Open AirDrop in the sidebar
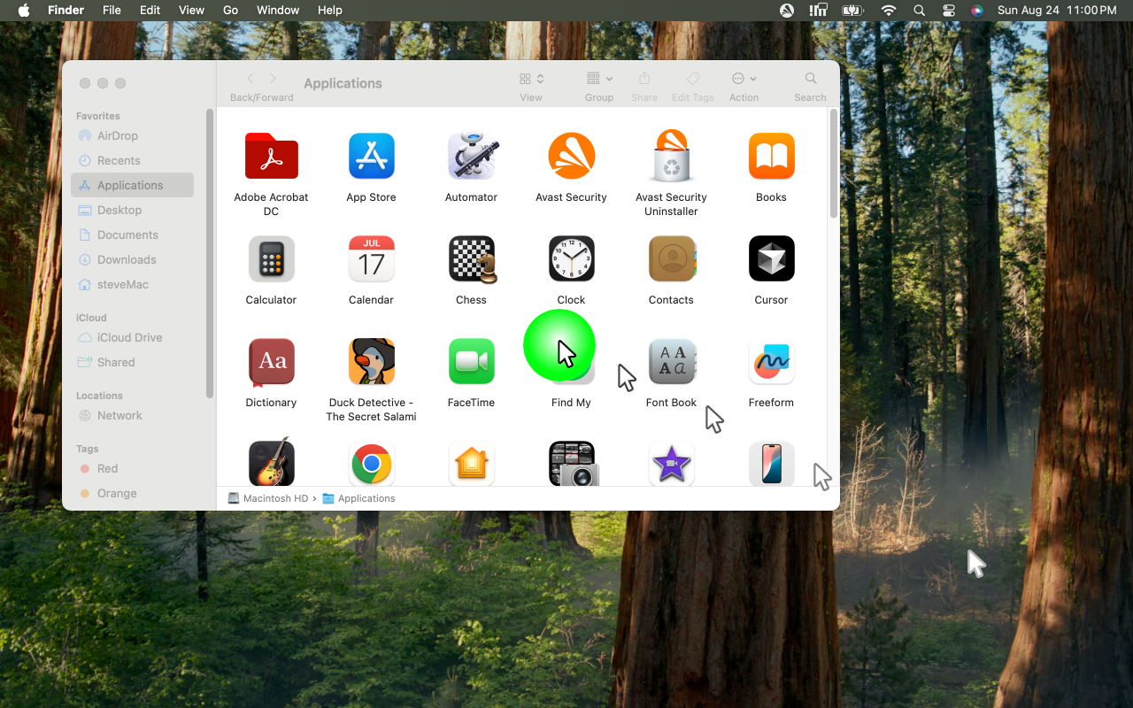 pos(132,135)
